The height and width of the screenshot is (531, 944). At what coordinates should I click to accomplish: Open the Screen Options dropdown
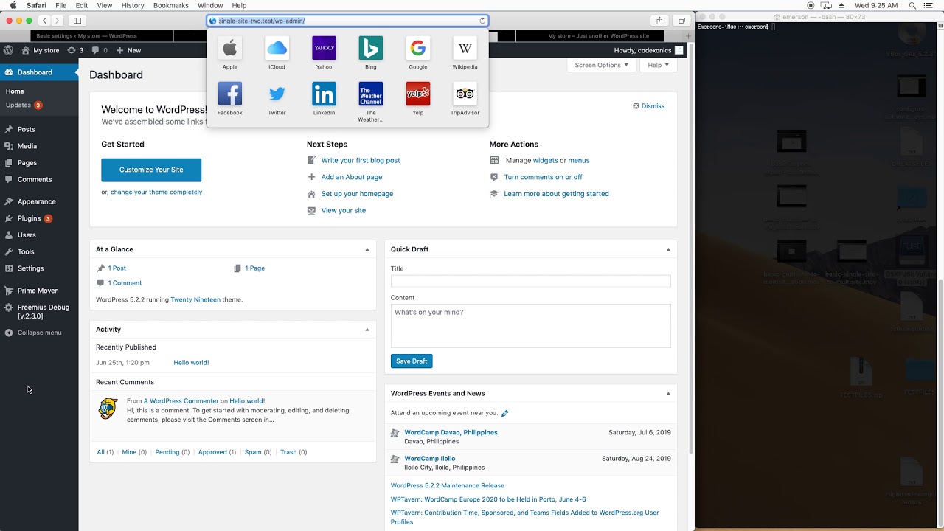[x=602, y=65]
